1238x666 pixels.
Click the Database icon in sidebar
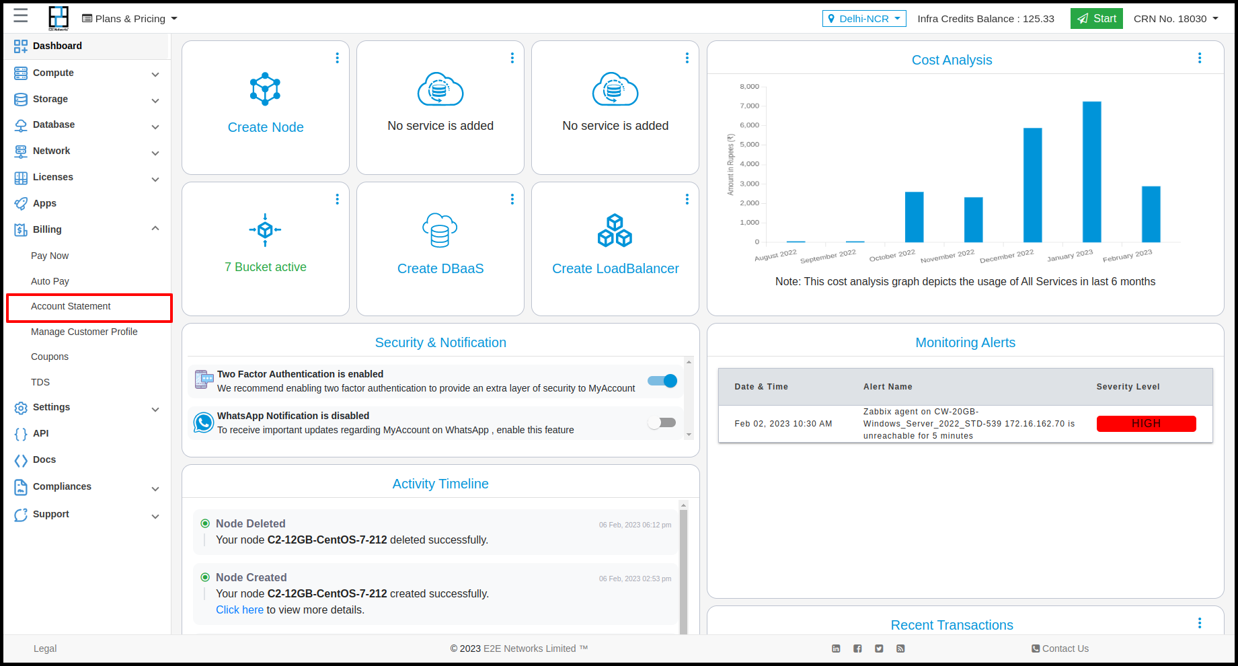[x=21, y=125]
